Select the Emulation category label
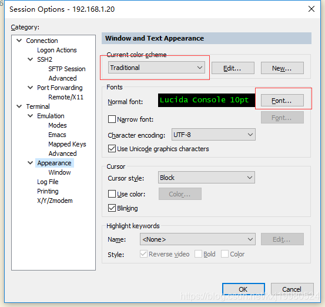325x307 pixels. click(x=51, y=116)
